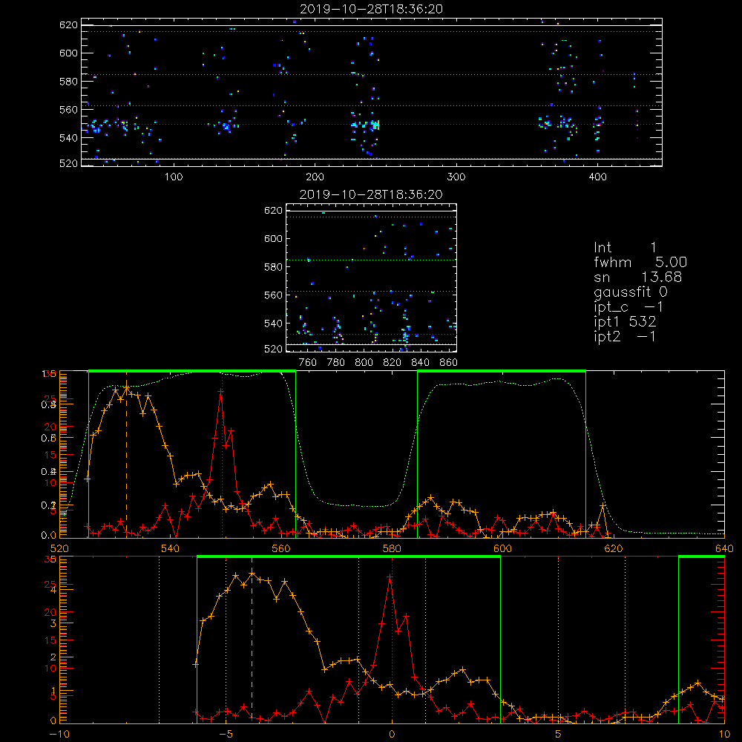Select the 'ipt1 532' parameter line
The width and height of the screenshot is (742, 742).
click(625, 322)
